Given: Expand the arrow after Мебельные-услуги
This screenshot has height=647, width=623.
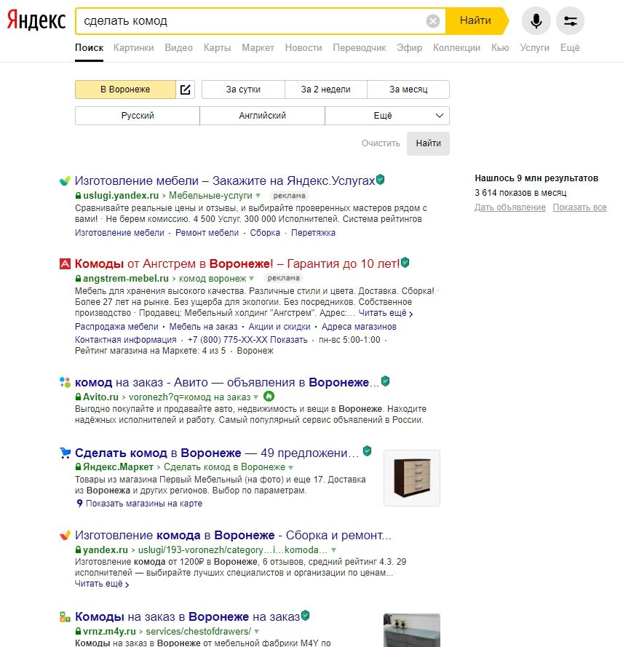Looking at the screenshot, I should point(258,196).
